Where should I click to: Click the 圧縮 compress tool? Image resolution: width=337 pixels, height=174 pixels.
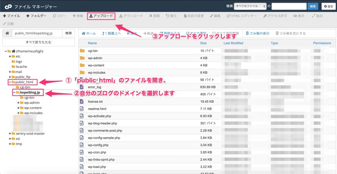[8, 24]
